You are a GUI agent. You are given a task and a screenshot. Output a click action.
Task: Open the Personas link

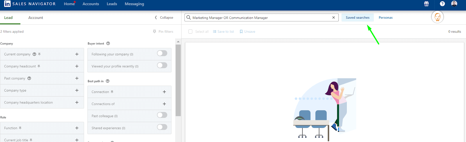pos(385,17)
